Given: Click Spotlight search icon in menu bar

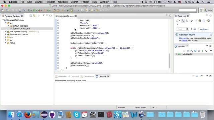Looking at the screenshot, I should (203, 2).
